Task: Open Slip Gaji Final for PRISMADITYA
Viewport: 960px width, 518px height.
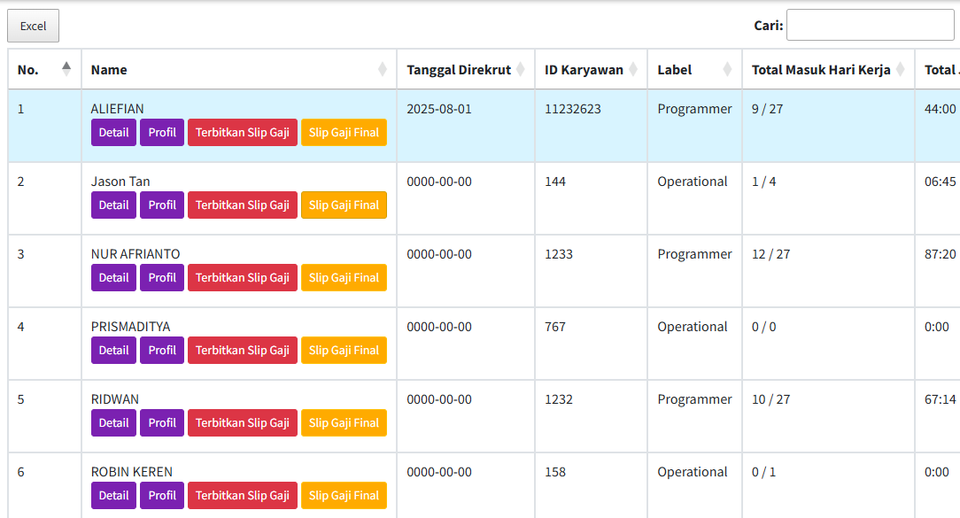Action: (344, 351)
